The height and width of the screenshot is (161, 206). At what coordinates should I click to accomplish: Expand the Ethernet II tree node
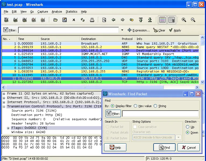click(4, 98)
